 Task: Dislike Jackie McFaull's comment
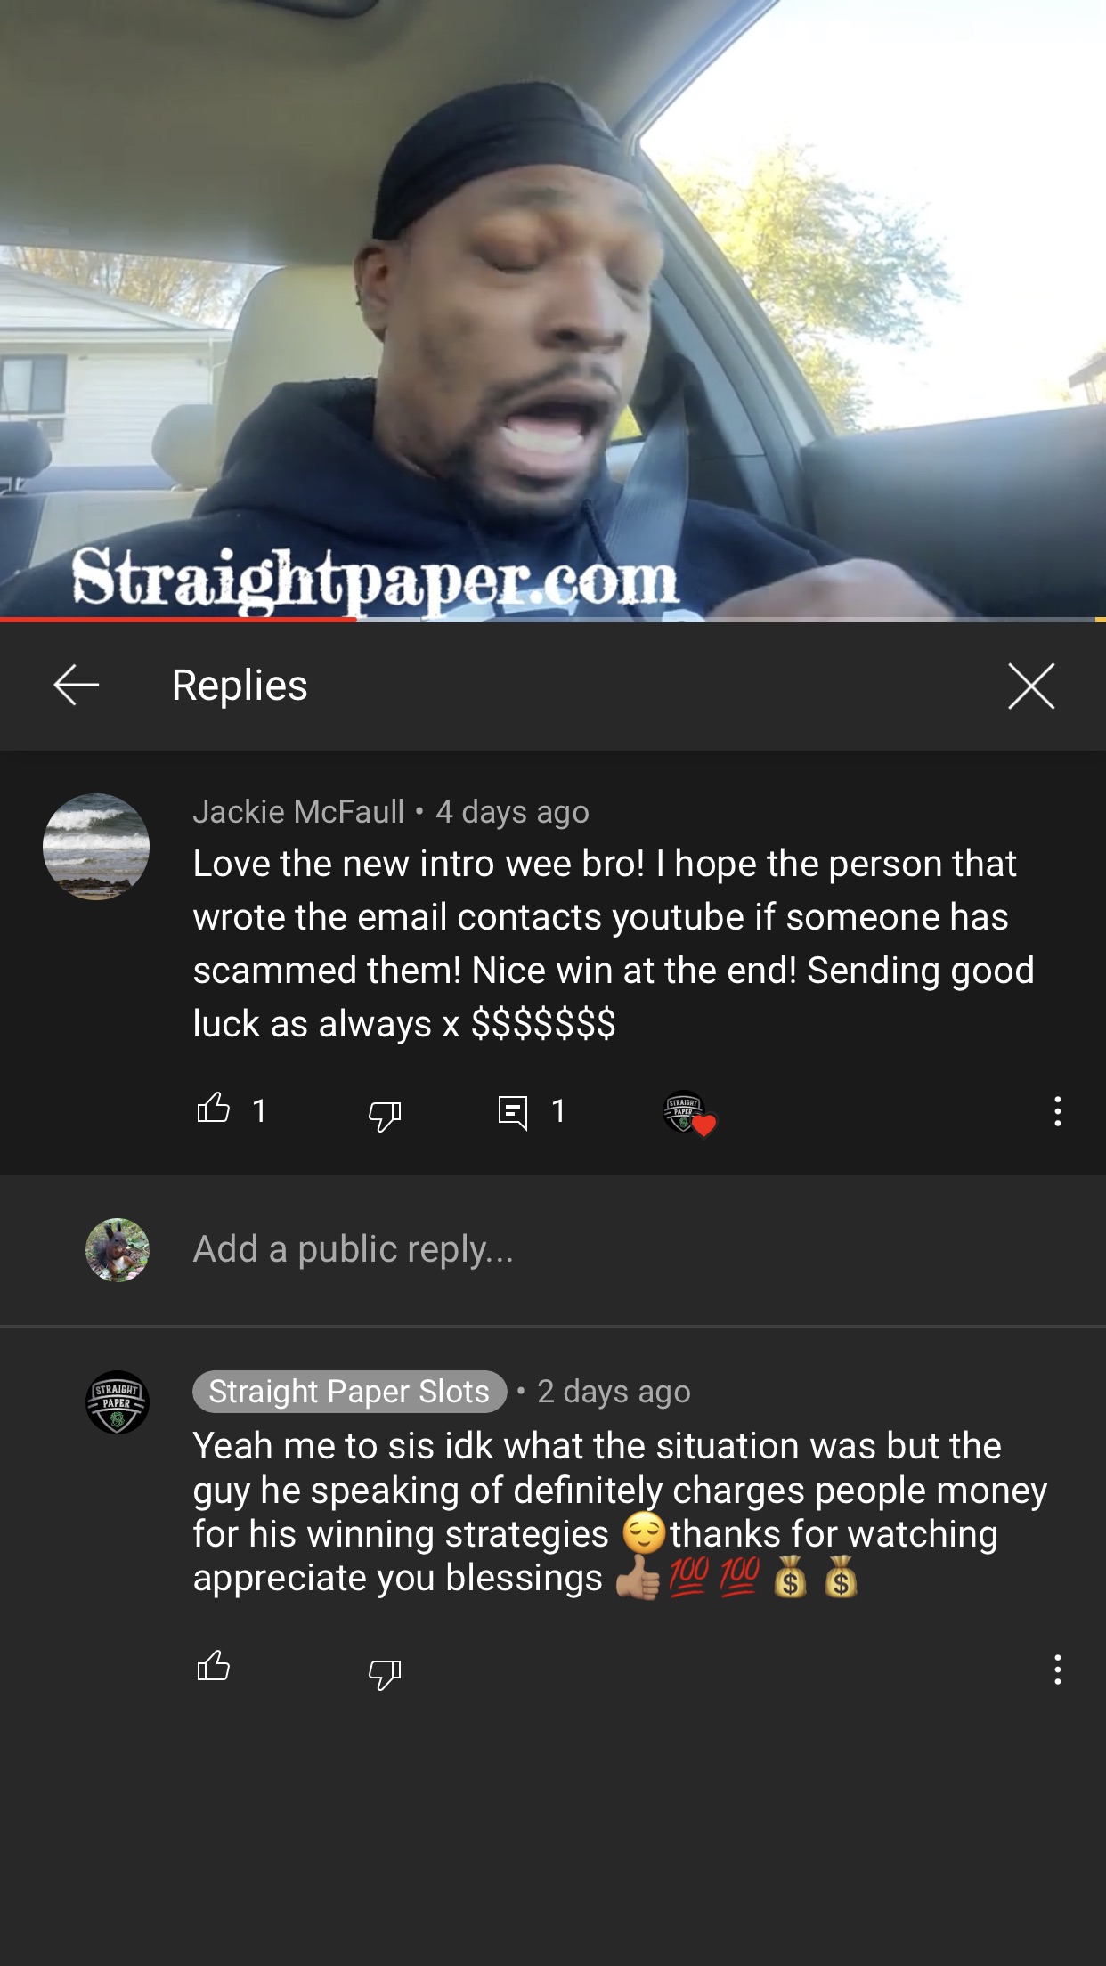385,1113
